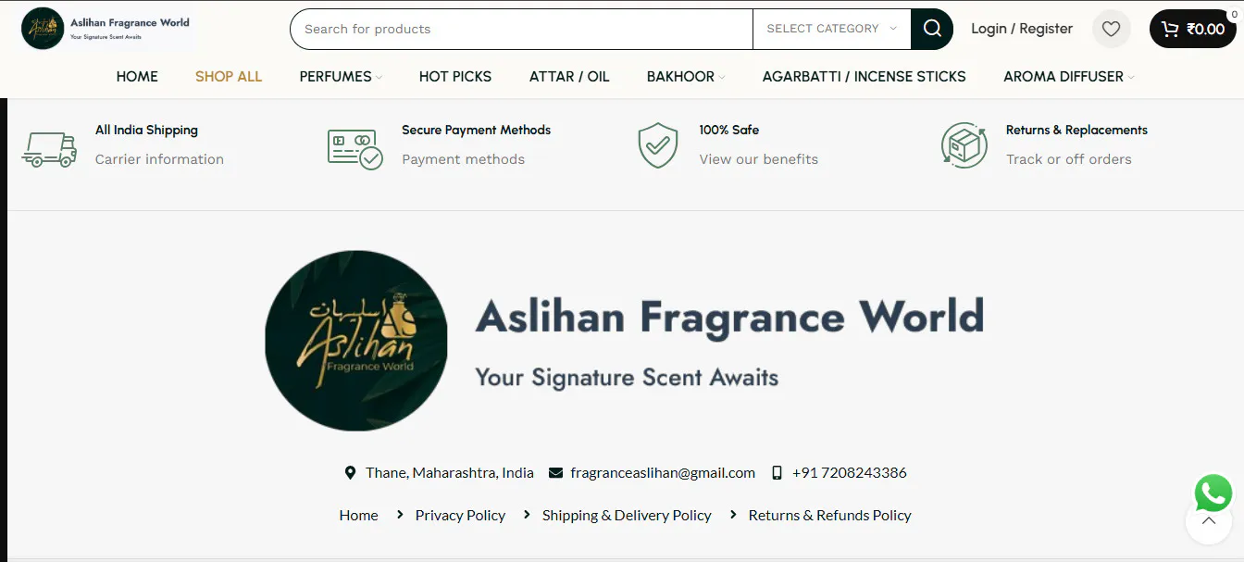Screen dimensions: 1244x562
Task: Open the Attar / Oil menu item
Action: 569,77
